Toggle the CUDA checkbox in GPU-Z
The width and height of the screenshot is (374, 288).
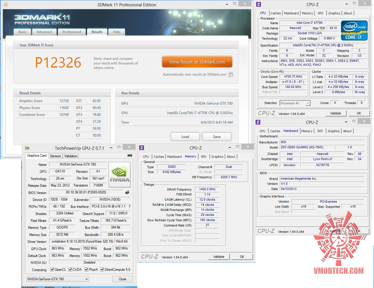tap(70, 270)
